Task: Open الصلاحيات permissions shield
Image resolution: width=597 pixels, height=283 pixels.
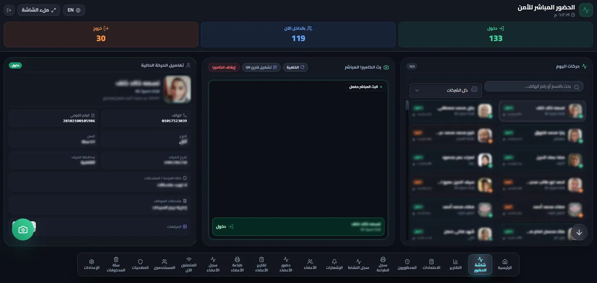Action: (x=140, y=264)
